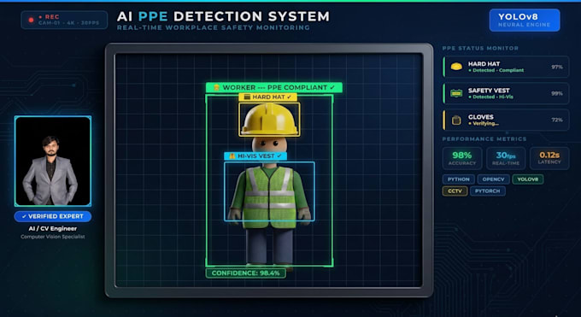The image size is (581, 317).
Task: Click the PPE STATUS MONITOR heading
Action: [x=480, y=48]
